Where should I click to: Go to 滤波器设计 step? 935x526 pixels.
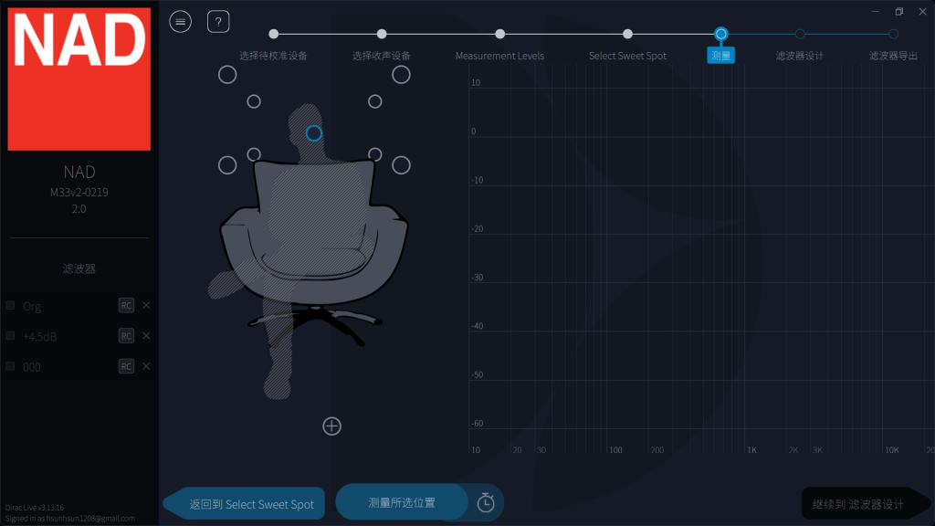(x=799, y=56)
